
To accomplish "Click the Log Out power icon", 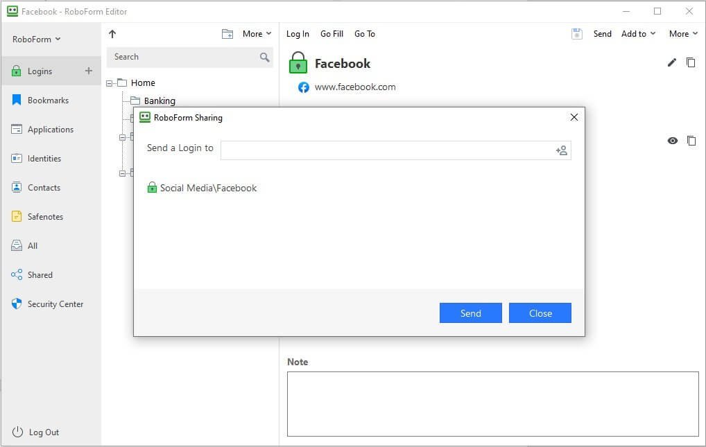I will (x=17, y=432).
